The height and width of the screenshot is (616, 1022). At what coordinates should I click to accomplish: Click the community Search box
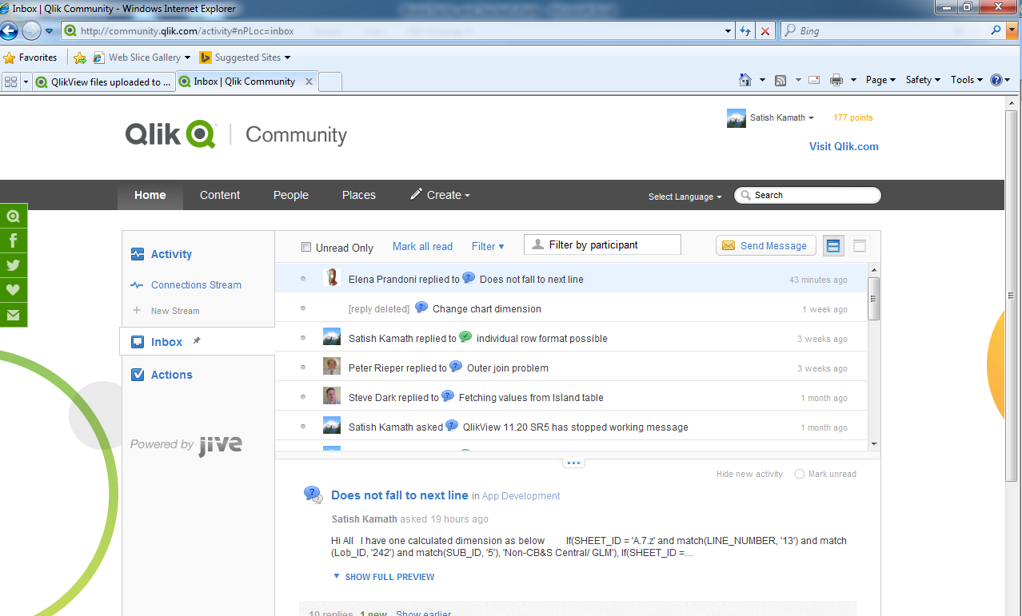point(807,195)
